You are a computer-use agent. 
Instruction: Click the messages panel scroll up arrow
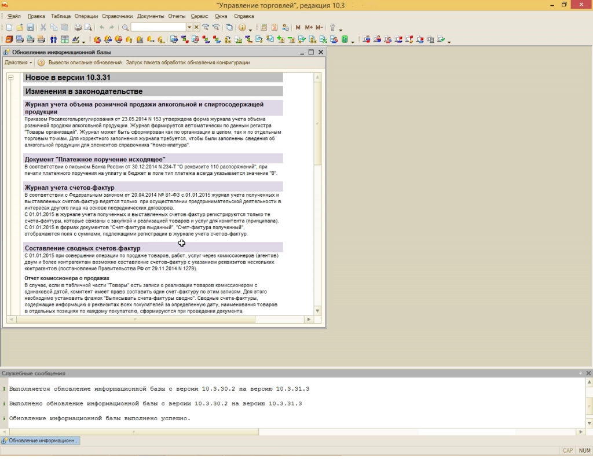click(589, 382)
